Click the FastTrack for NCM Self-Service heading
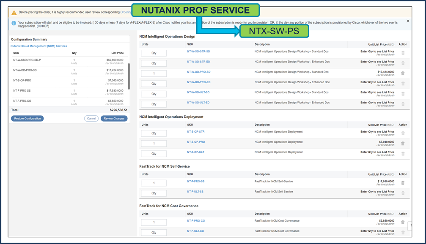This screenshot has width=426, height=244. coord(165,166)
